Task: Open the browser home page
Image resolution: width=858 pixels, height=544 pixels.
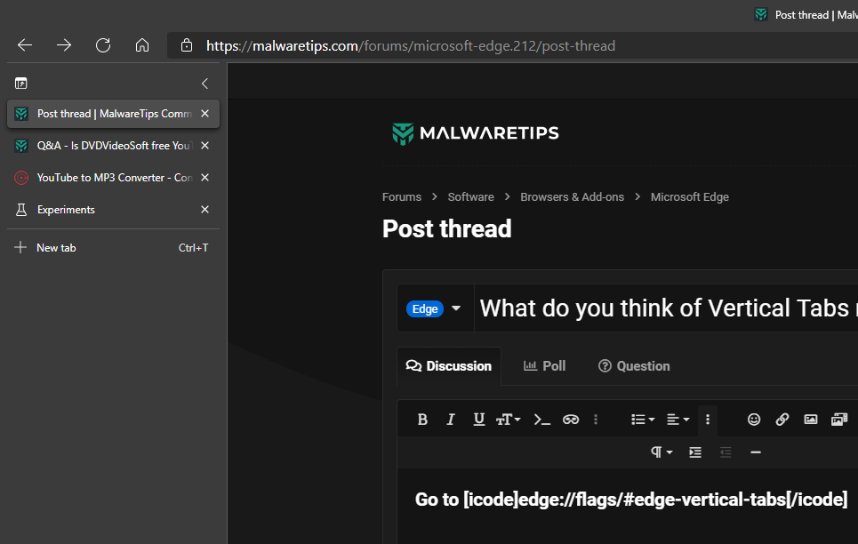Action: click(142, 45)
